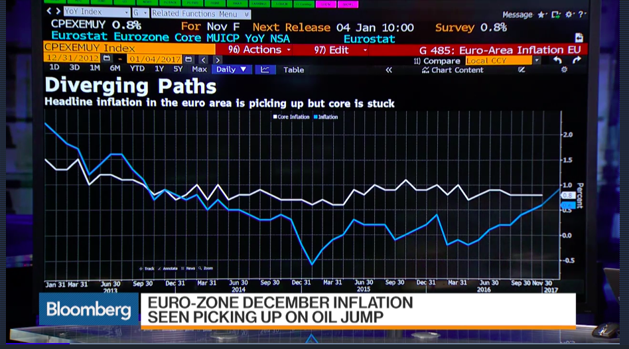Switch to line chart view icon
Viewport: 629px width, 349px height.
pos(265,70)
